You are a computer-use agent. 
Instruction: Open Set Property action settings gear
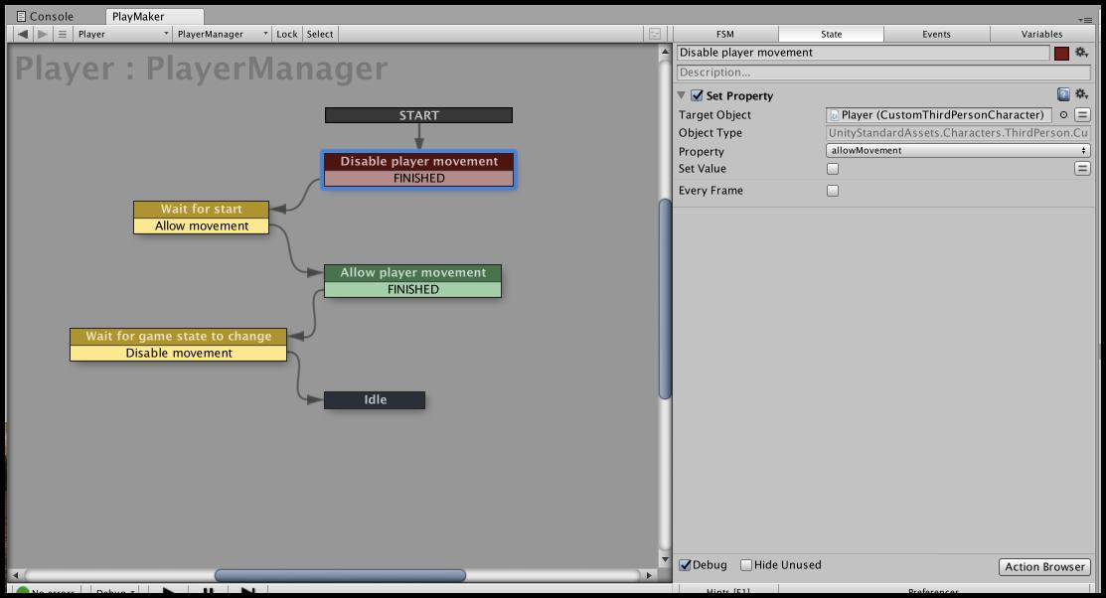(x=1081, y=94)
